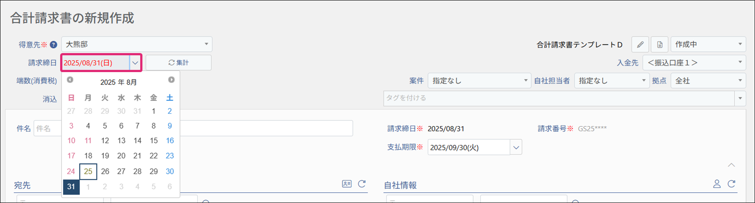Open the 得意先 dropdown showing 大熊邸

(x=137, y=44)
